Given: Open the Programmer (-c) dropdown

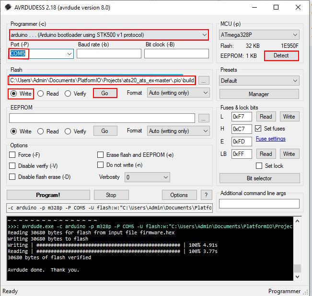Looking at the screenshot, I should click(x=109, y=35).
